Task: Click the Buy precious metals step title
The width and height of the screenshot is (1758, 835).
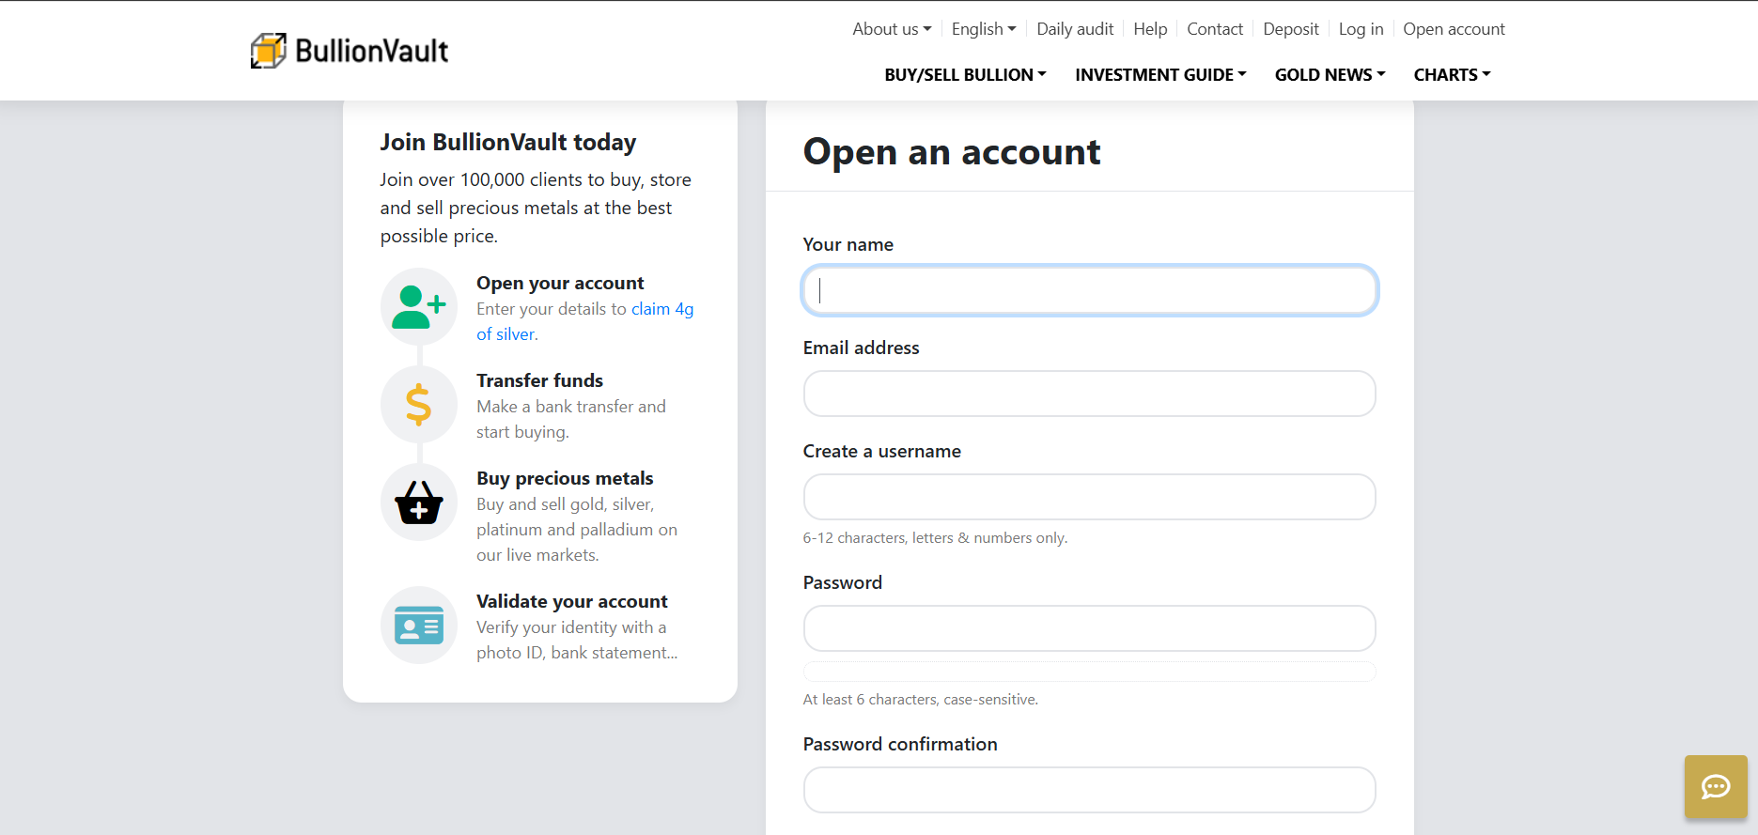Action: (x=565, y=478)
